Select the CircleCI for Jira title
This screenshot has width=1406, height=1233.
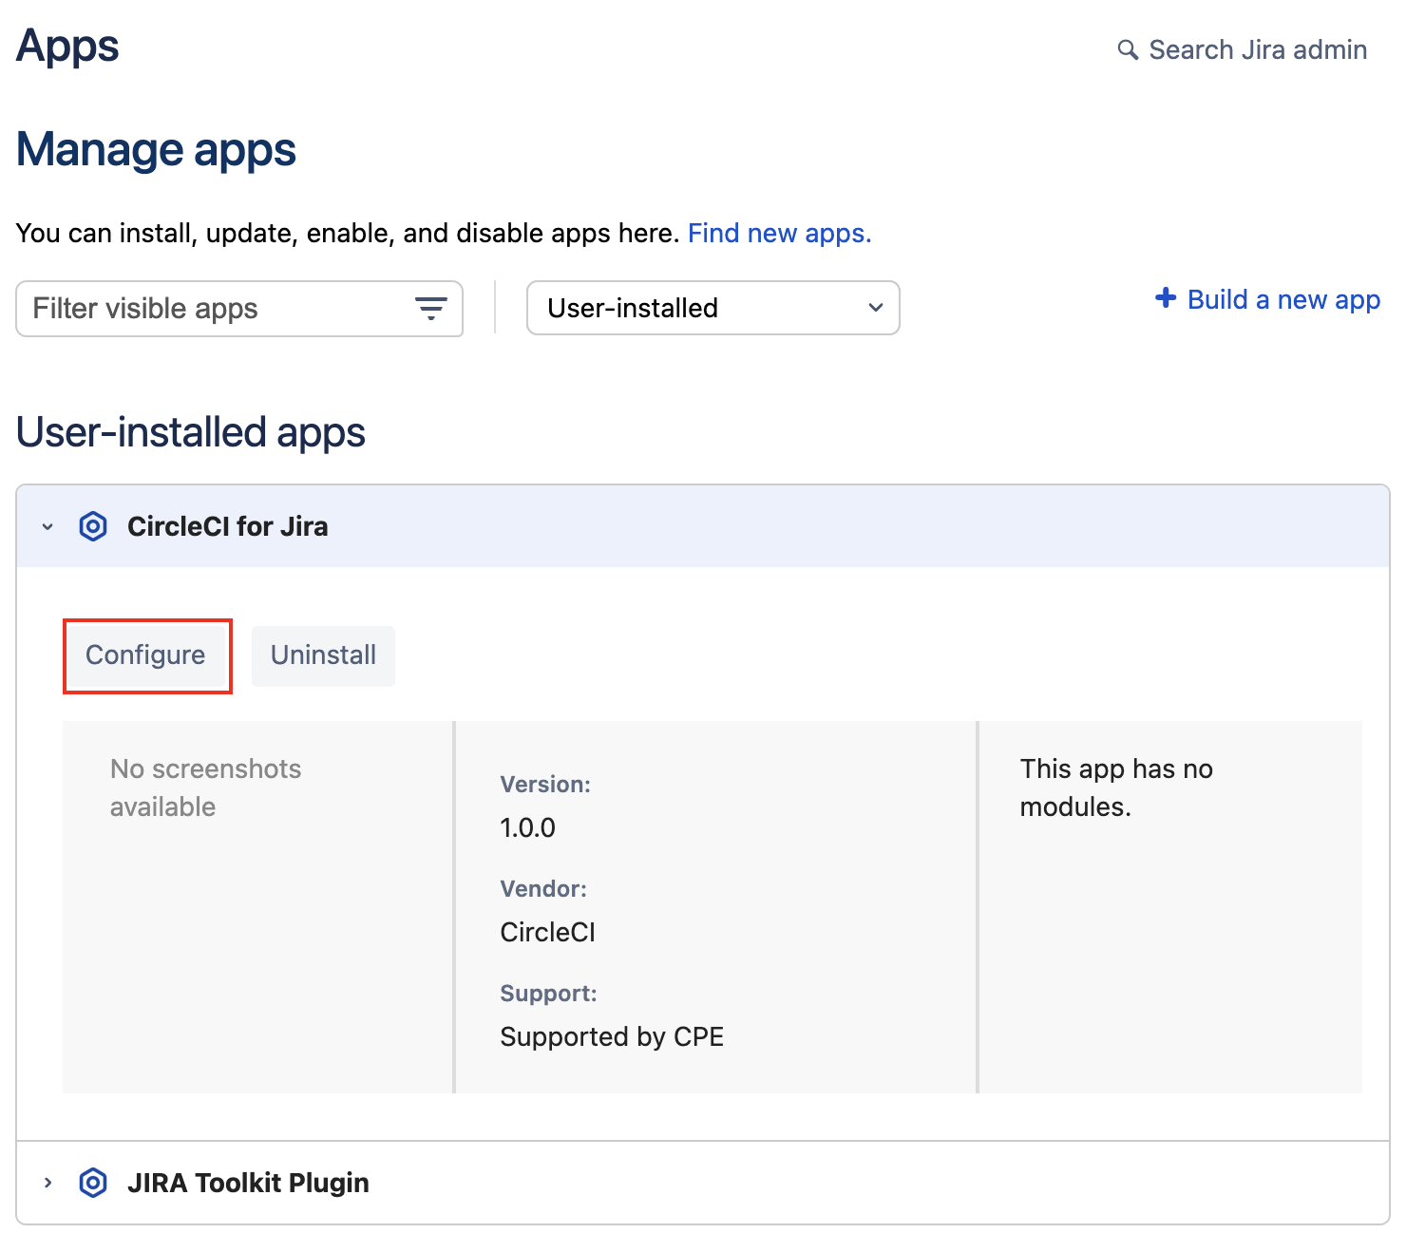(x=228, y=526)
